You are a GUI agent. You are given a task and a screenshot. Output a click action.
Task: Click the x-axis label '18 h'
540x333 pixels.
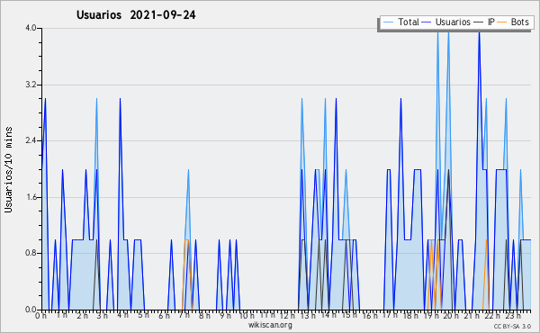[410, 315]
